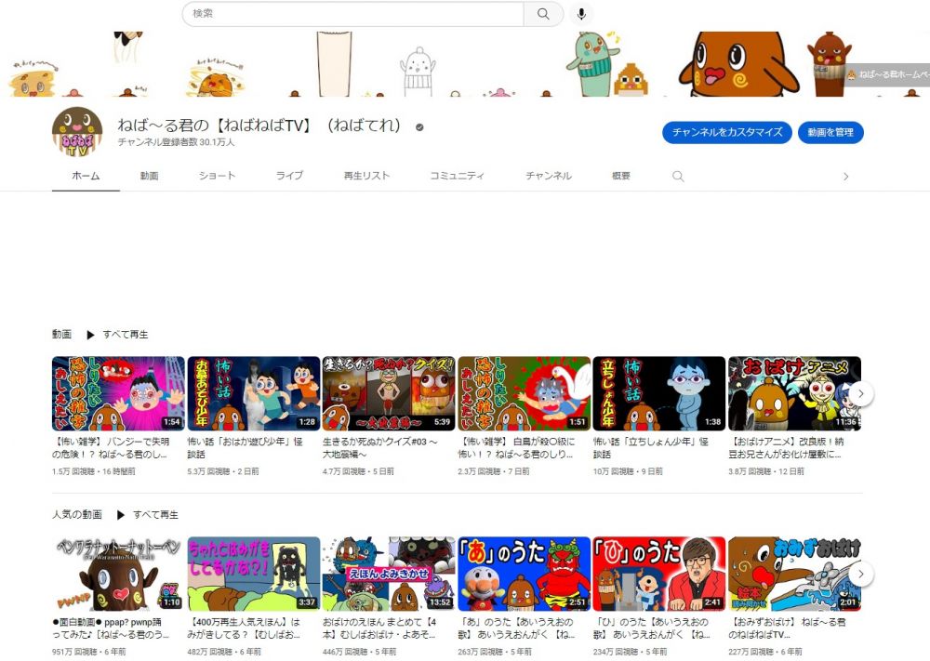Focus the 検索 search field
The image size is (930, 661).
(352, 14)
